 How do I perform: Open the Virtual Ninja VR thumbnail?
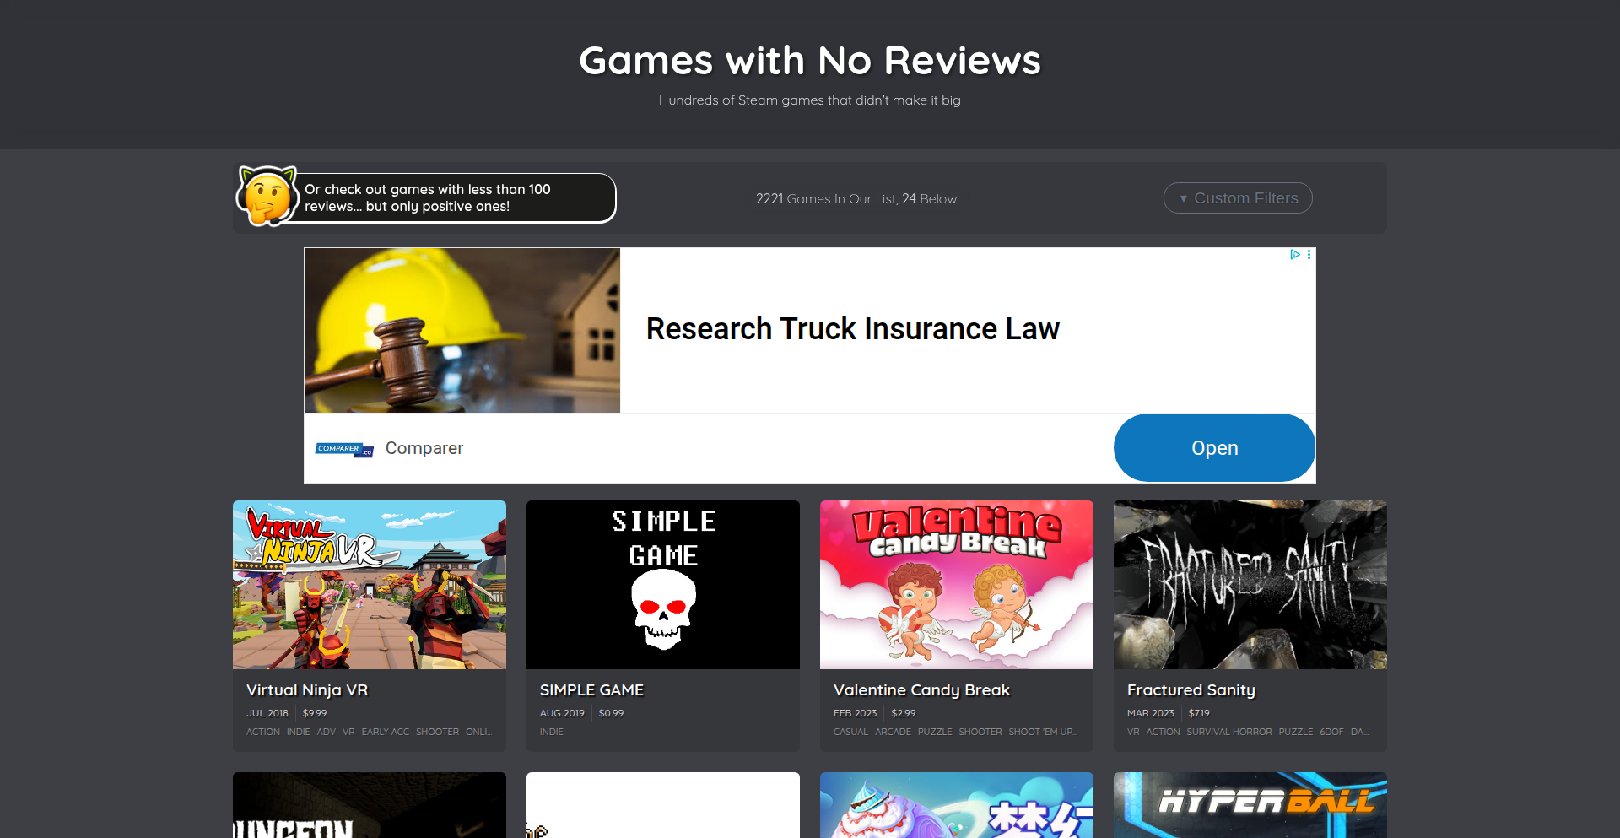[x=370, y=585]
